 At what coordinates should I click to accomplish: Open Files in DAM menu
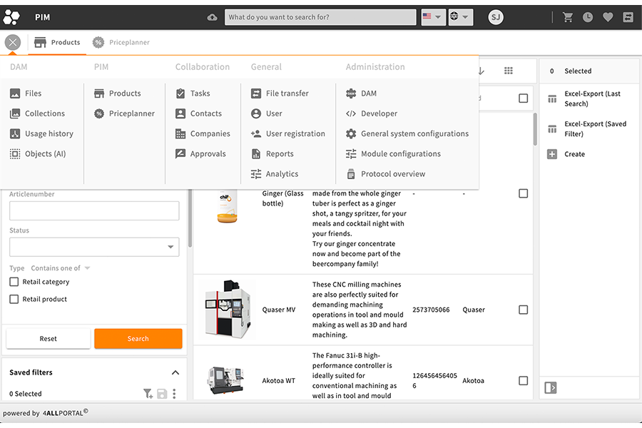[26, 93]
